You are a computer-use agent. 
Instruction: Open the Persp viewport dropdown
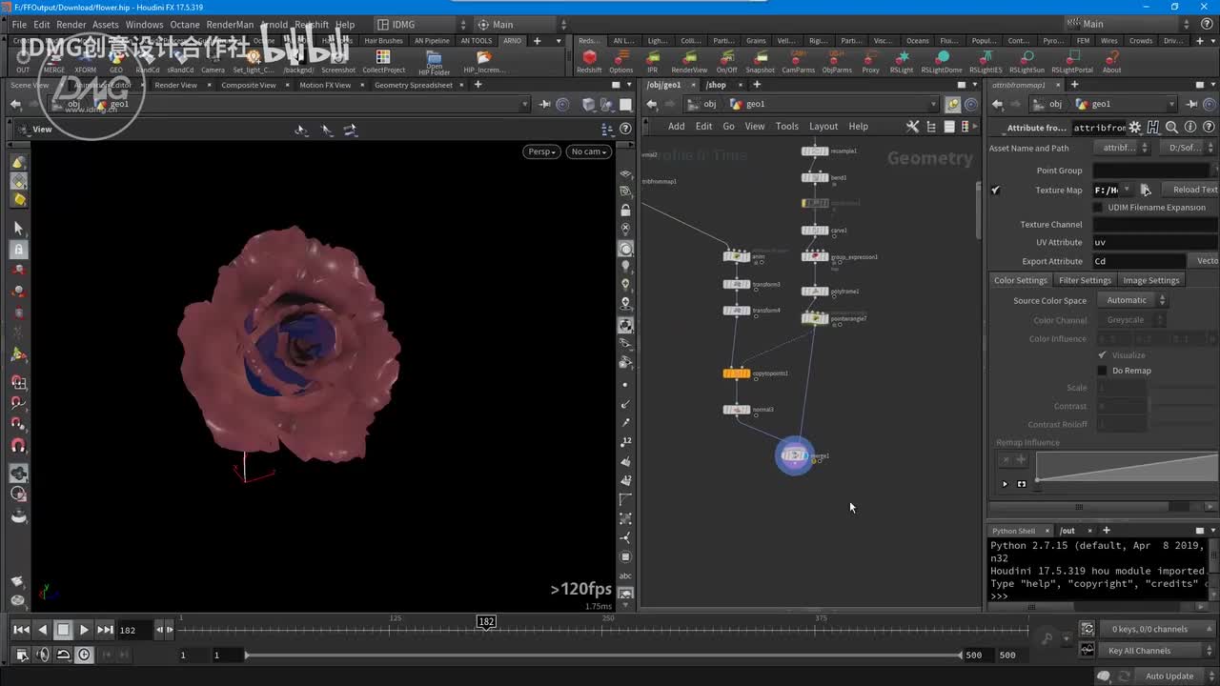(540, 151)
